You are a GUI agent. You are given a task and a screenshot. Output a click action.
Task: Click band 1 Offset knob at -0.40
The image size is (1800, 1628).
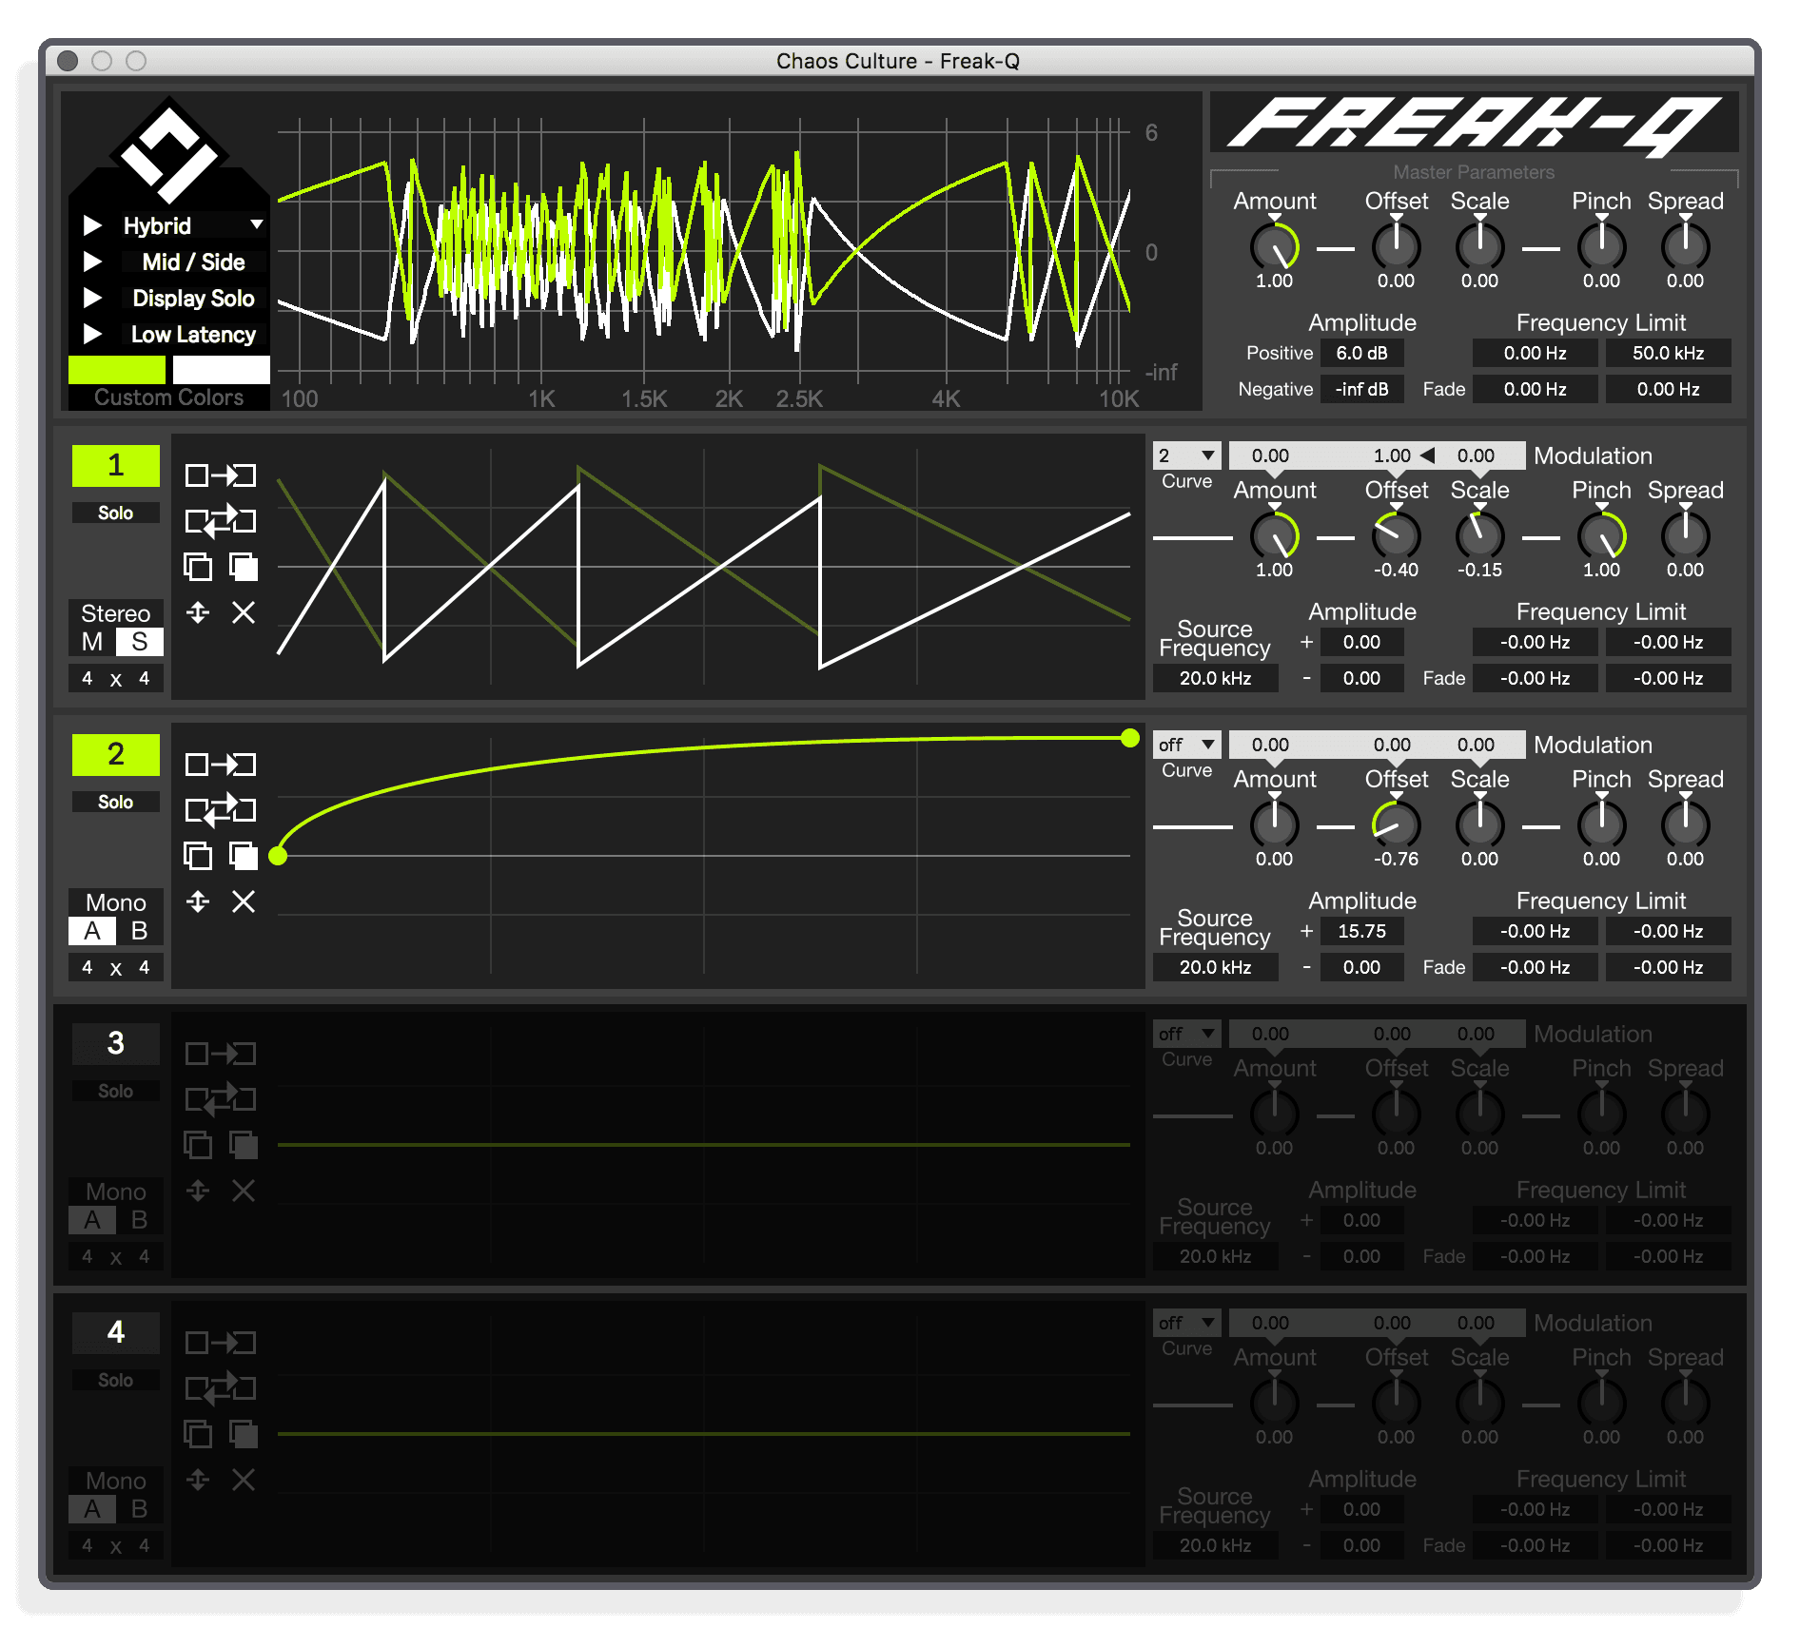[x=1397, y=535]
